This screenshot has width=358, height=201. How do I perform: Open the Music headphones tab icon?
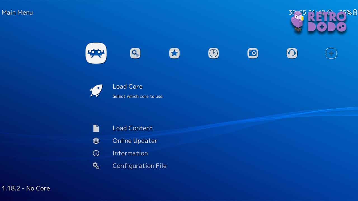(x=292, y=53)
